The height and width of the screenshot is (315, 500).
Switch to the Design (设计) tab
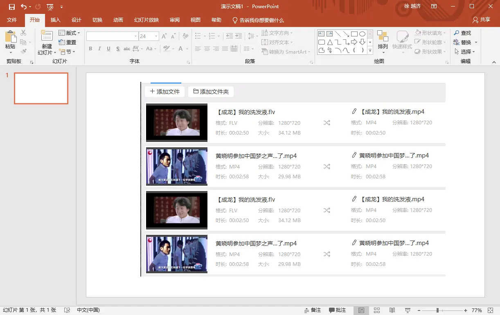[x=76, y=20]
